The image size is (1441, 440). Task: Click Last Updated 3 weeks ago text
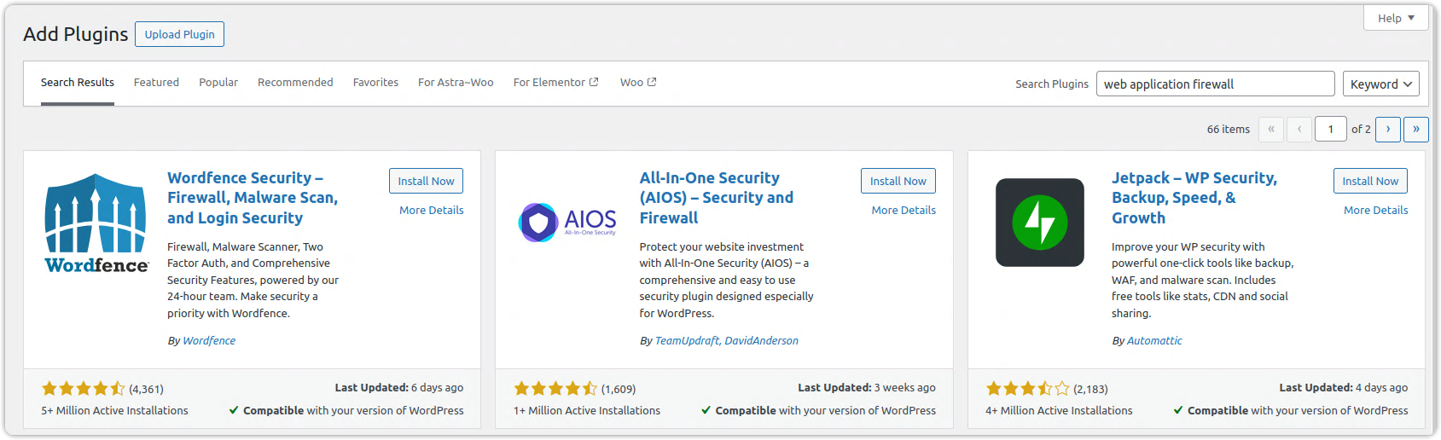pyautogui.click(x=867, y=387)
